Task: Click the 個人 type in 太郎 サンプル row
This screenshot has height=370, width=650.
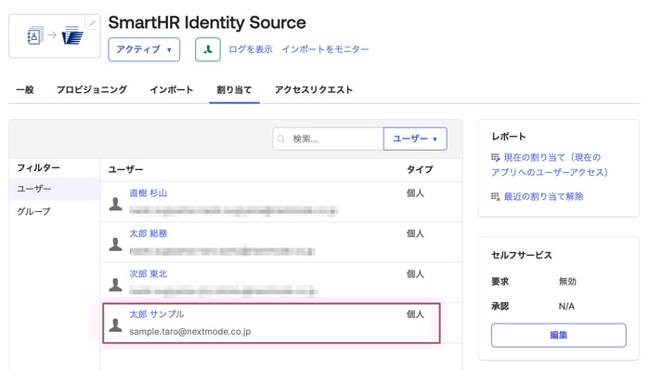Action: click(415, 314)
